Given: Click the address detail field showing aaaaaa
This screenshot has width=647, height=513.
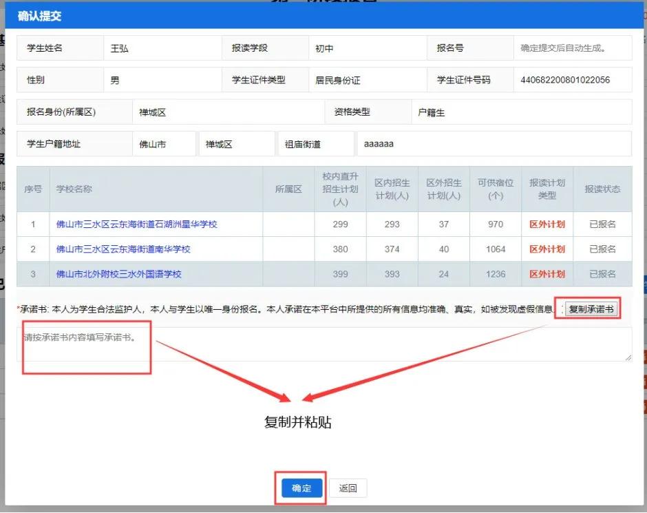Looking at the screenshot, I should 379,144.
